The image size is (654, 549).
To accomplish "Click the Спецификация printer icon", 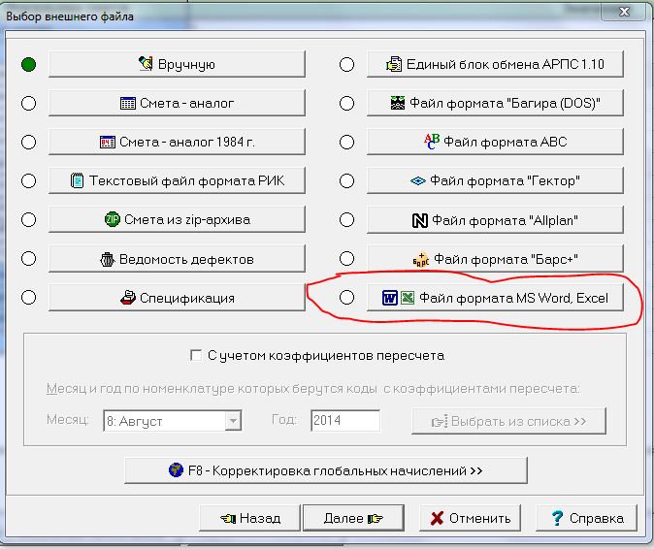I will click(128, 298).
